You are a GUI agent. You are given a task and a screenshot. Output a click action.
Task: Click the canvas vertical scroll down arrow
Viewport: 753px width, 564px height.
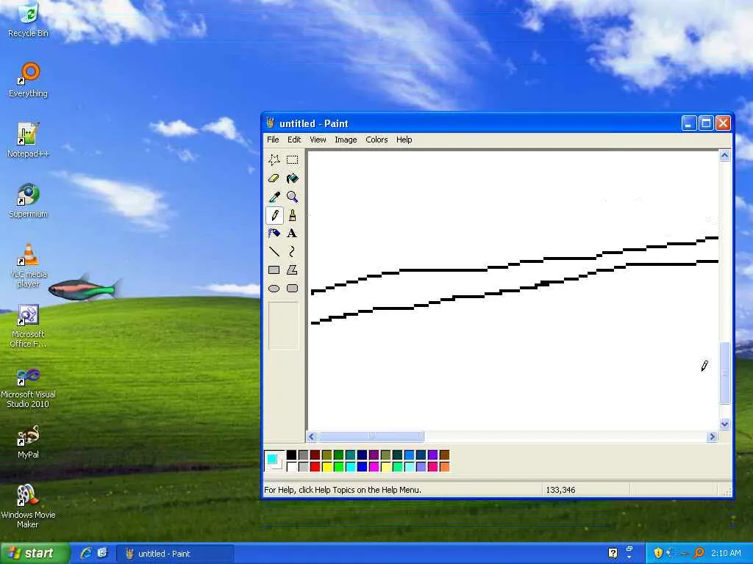click(x=724, y=424)
